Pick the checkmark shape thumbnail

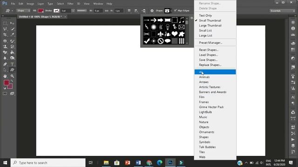(x=147, y=41)
